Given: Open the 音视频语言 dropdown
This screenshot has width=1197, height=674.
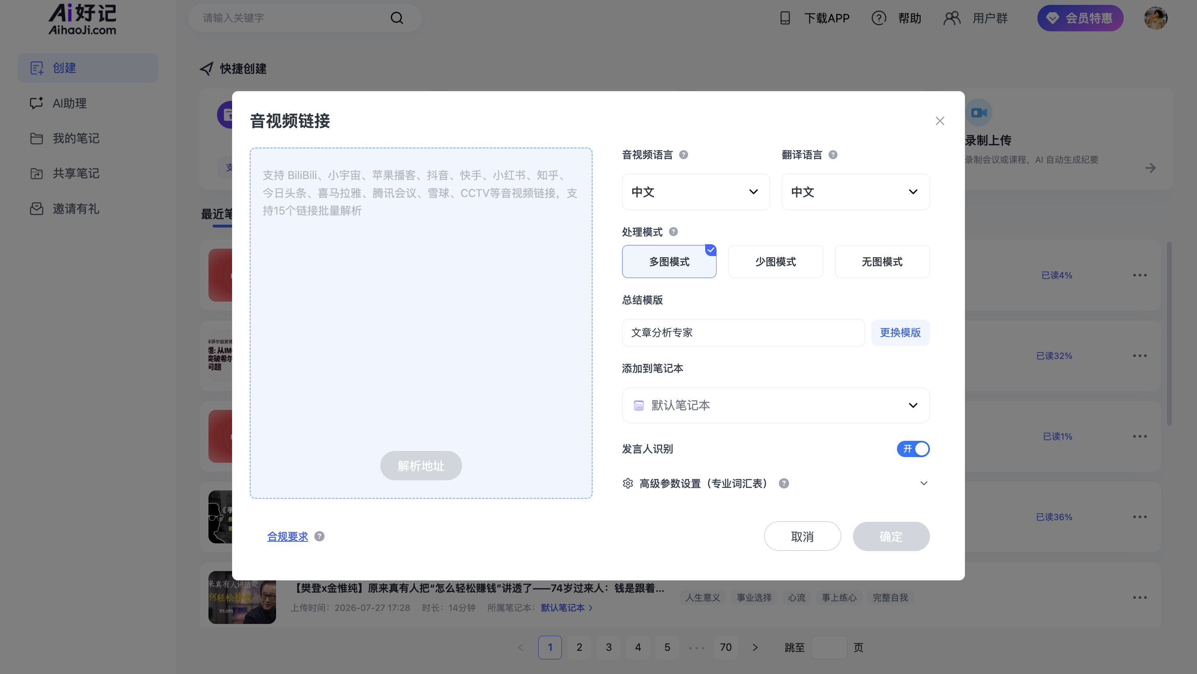Looking at the screenshot, I should [696, 192].
